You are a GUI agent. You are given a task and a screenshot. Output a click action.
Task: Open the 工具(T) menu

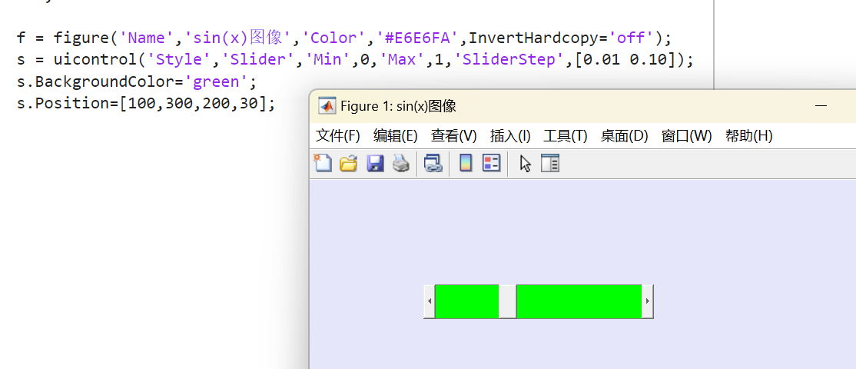(x=565, y=136)
